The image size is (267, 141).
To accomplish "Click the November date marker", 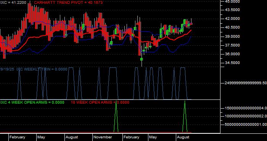I will (103, 137).
